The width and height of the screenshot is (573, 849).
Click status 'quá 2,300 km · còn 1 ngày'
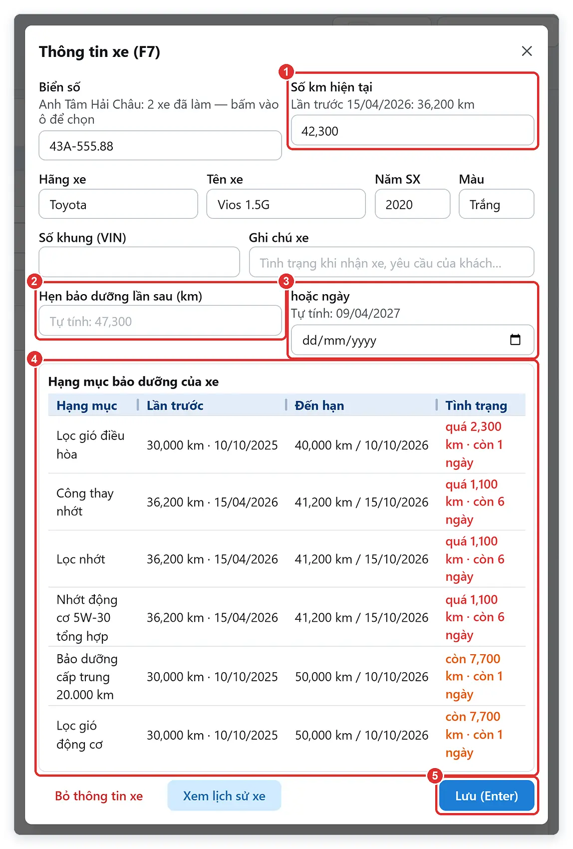point(474,444)
